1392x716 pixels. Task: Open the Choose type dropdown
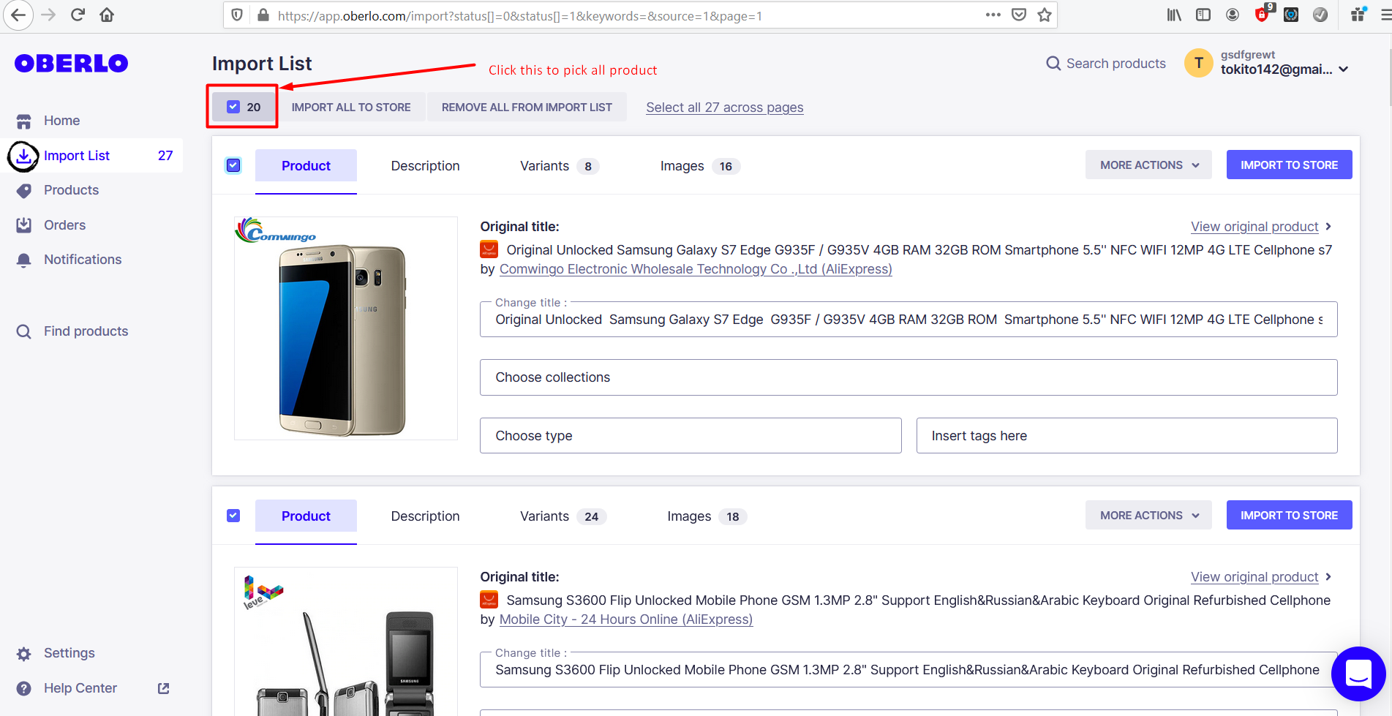(x=691, y=436)
